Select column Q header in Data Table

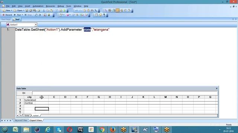(210, 97)
